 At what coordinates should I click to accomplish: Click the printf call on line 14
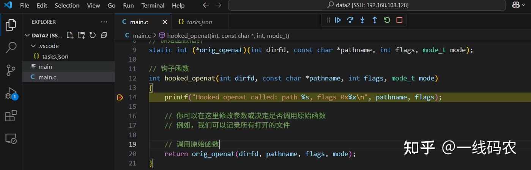point(303,97)
